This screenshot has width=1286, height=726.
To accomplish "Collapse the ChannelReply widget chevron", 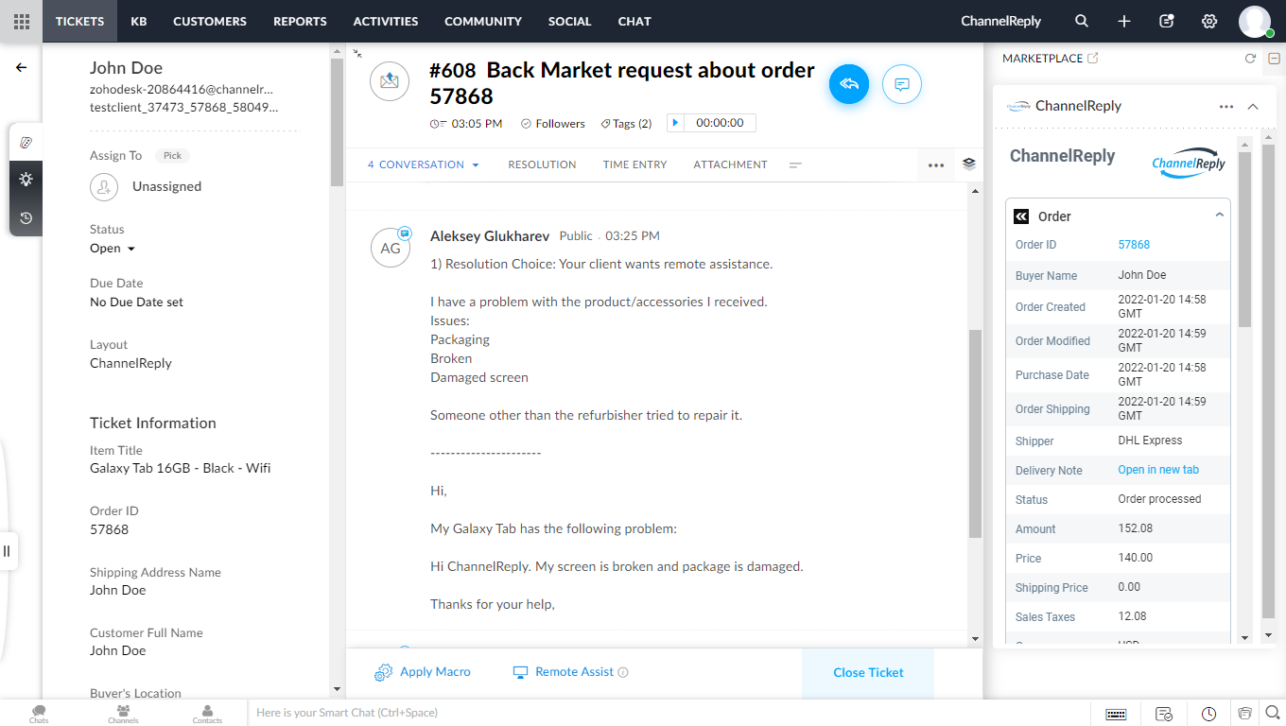I will point(1253,107).
